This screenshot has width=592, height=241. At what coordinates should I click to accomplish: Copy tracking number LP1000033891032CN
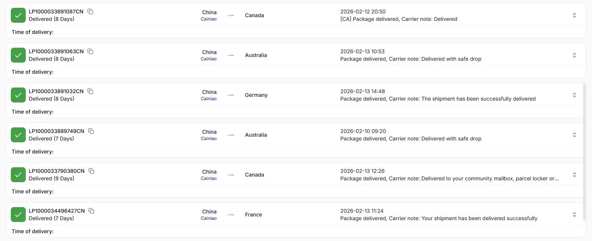point(90,91)
